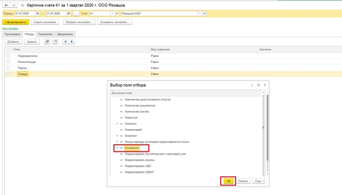Image resolution: width=342 pixels, height=195 pixels.
Task: Move selected filter row up
Action: coord(66,42)
